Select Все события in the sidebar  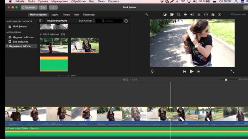18,42
